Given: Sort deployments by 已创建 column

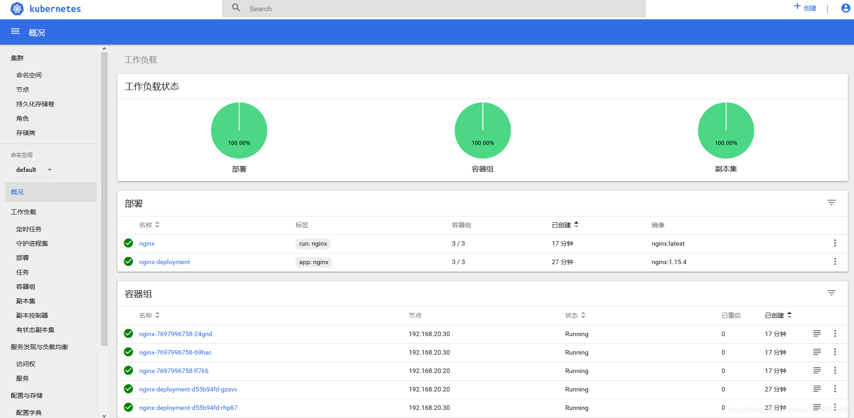Looking at the screenshot, I should click(x=565, y=225).
